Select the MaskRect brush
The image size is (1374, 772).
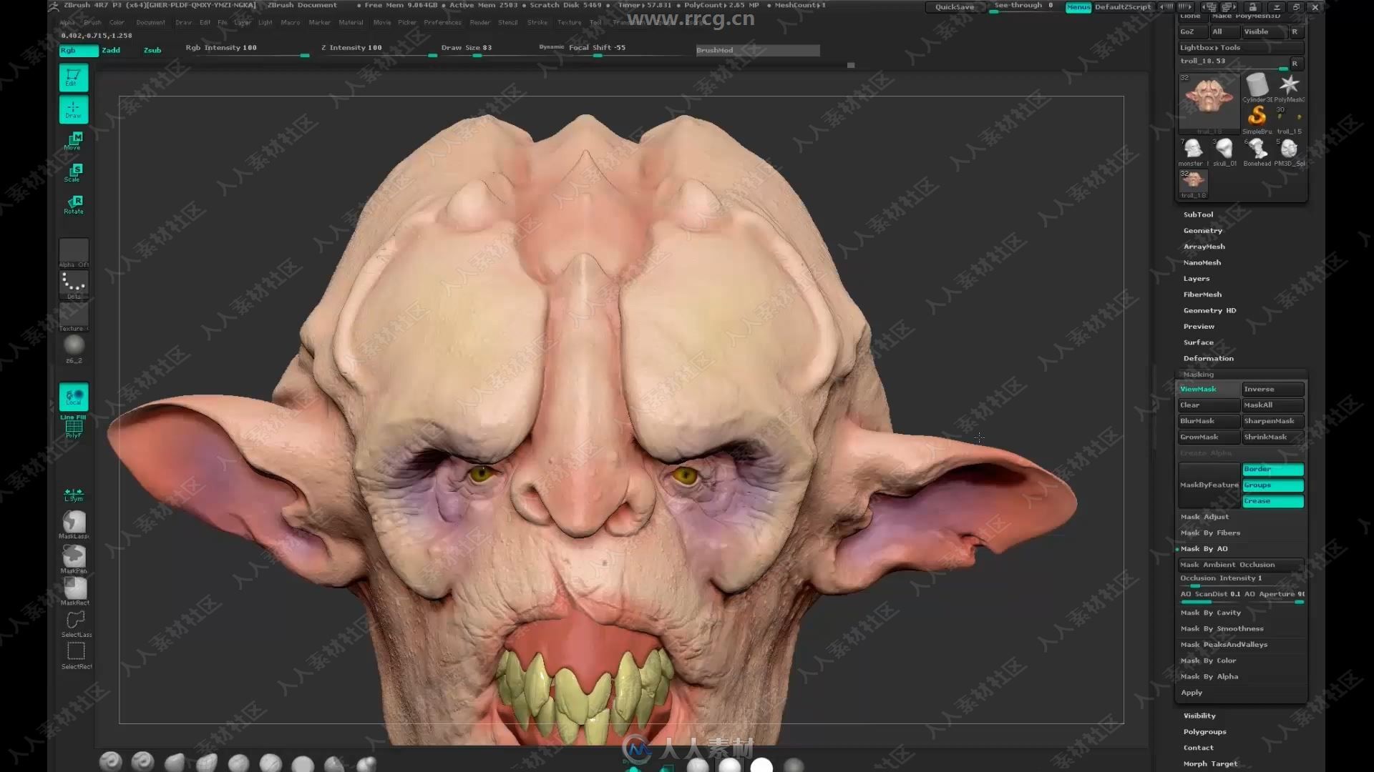[75, 590]
